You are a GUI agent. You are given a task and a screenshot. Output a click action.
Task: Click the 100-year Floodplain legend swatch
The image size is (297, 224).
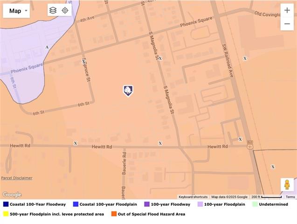tap(200, 204)
